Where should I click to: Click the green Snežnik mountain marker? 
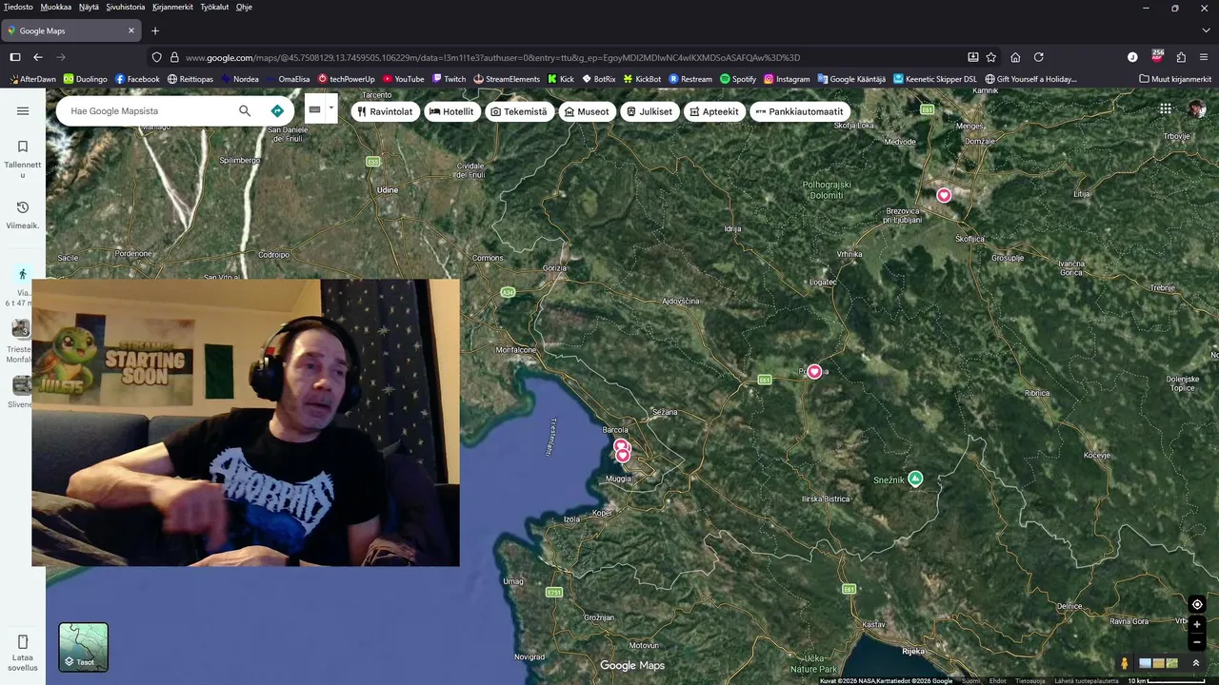tap(915, 479)
